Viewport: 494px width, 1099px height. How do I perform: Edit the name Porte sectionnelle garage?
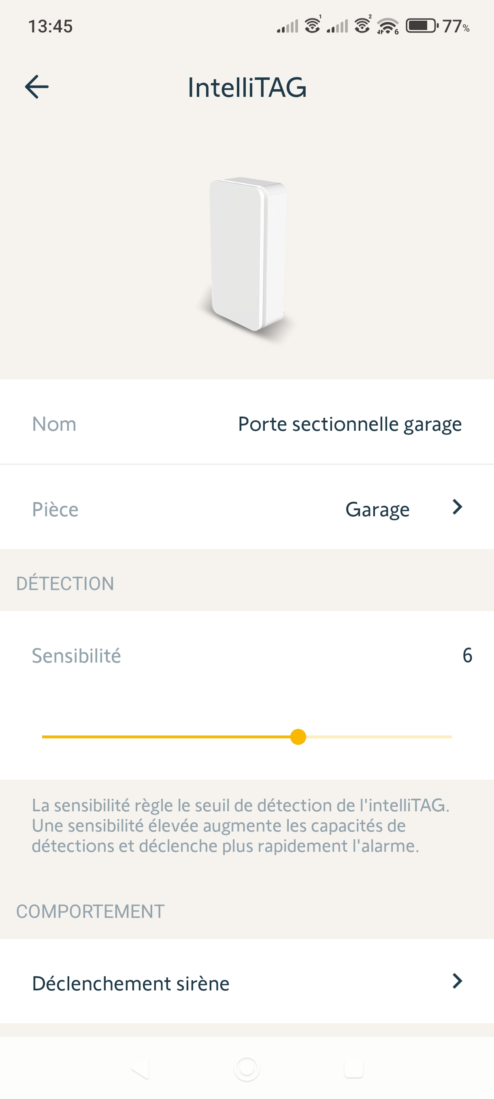(x=349, y=424)
